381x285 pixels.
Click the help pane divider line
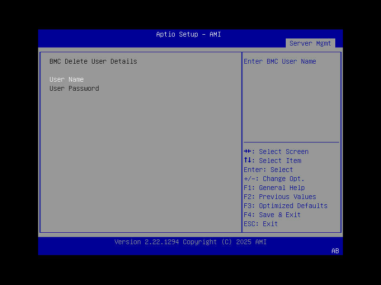291,142
